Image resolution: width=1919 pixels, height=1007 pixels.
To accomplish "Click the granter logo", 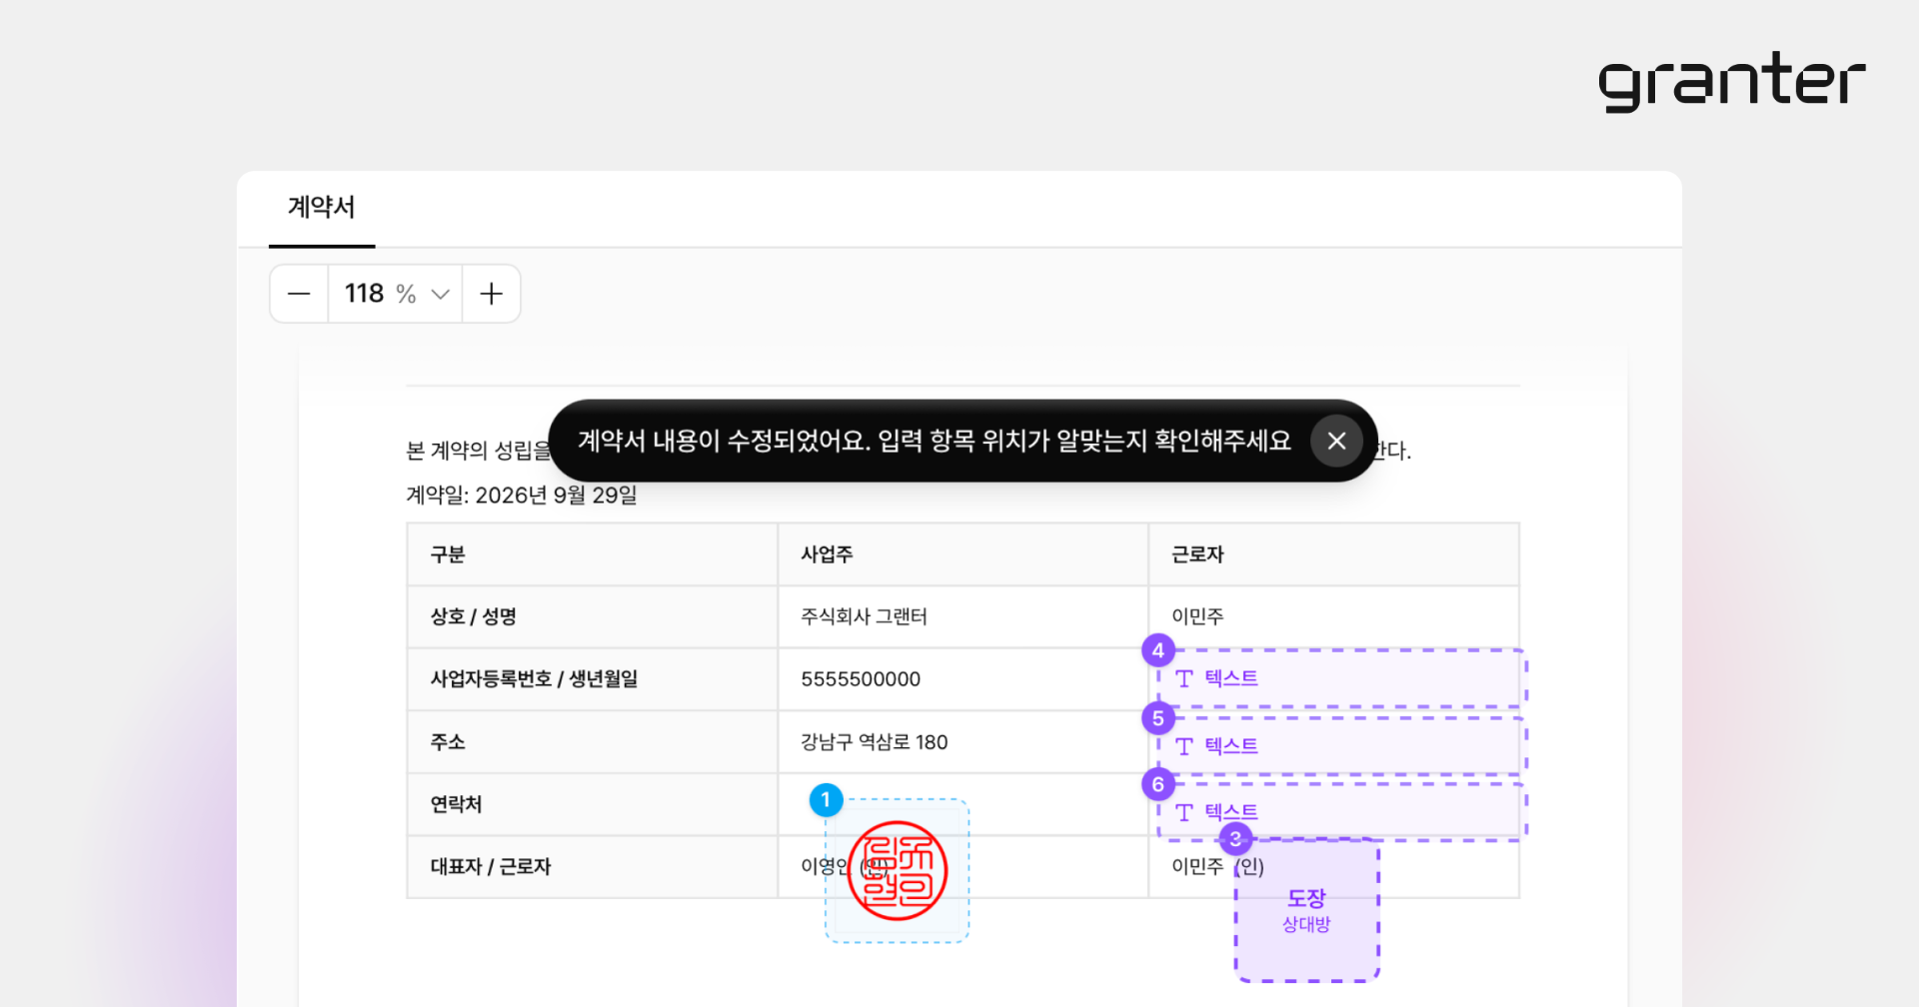I will pos(1731,81).
